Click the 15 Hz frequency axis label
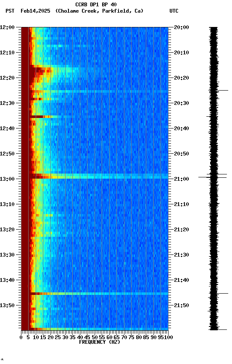Screen dimensions: 232x364 coord(43,337)
